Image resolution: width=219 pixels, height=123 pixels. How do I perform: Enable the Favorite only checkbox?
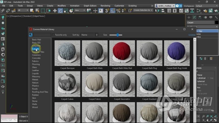(53, 35)
